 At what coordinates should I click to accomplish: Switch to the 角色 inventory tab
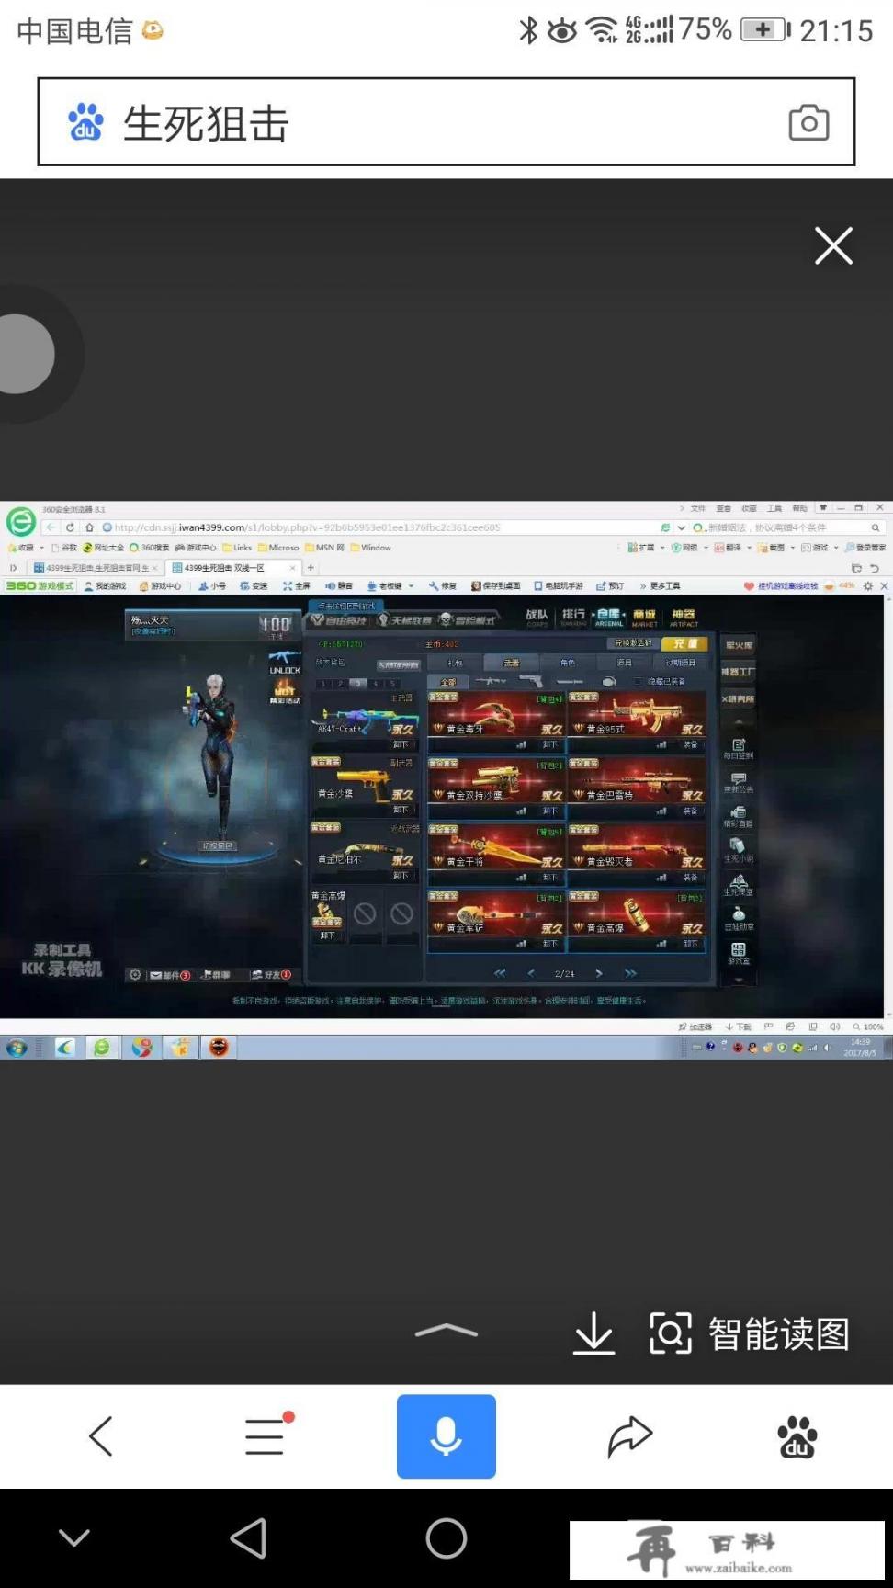coord(568,663)
